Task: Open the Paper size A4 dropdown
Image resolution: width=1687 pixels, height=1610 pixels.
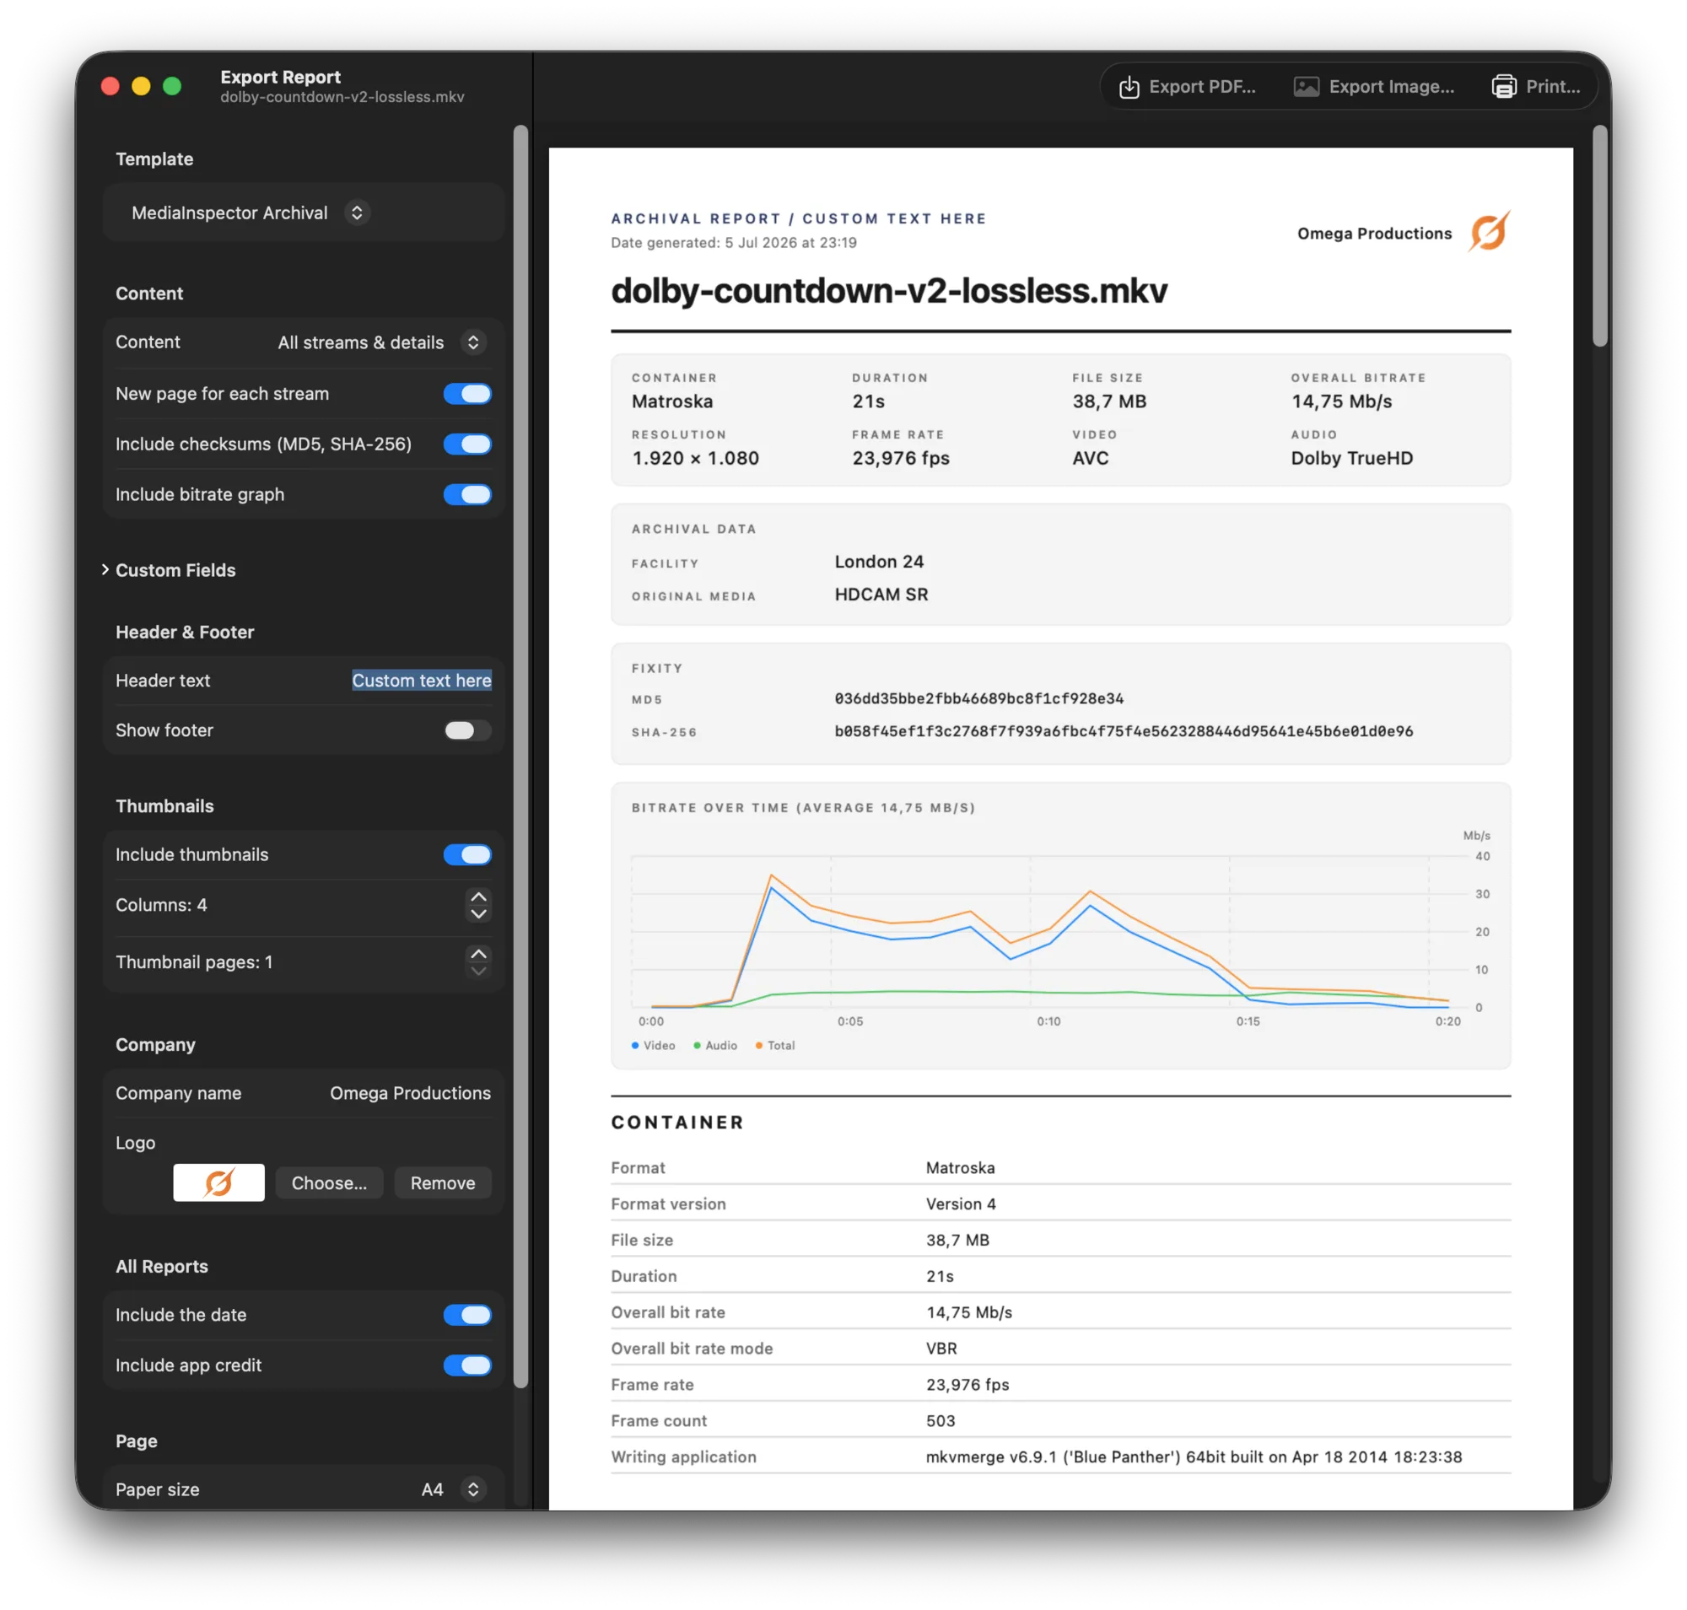Action: click(454, 1489)
